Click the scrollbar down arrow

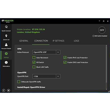[x=106, y=89]
